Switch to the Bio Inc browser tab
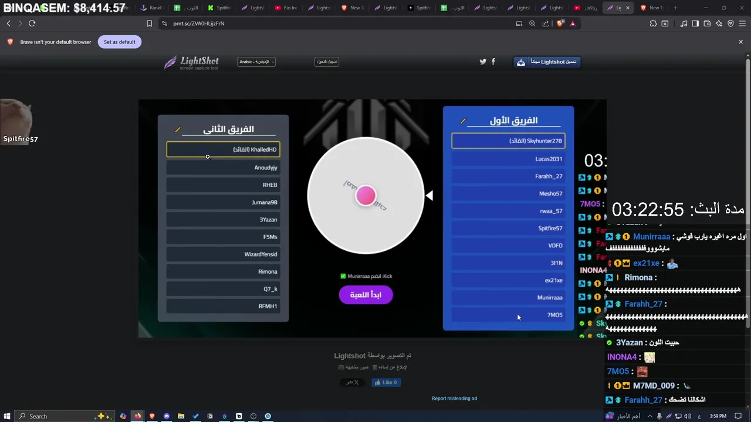This screenshot has height=422, width=751. click(286, 8)
